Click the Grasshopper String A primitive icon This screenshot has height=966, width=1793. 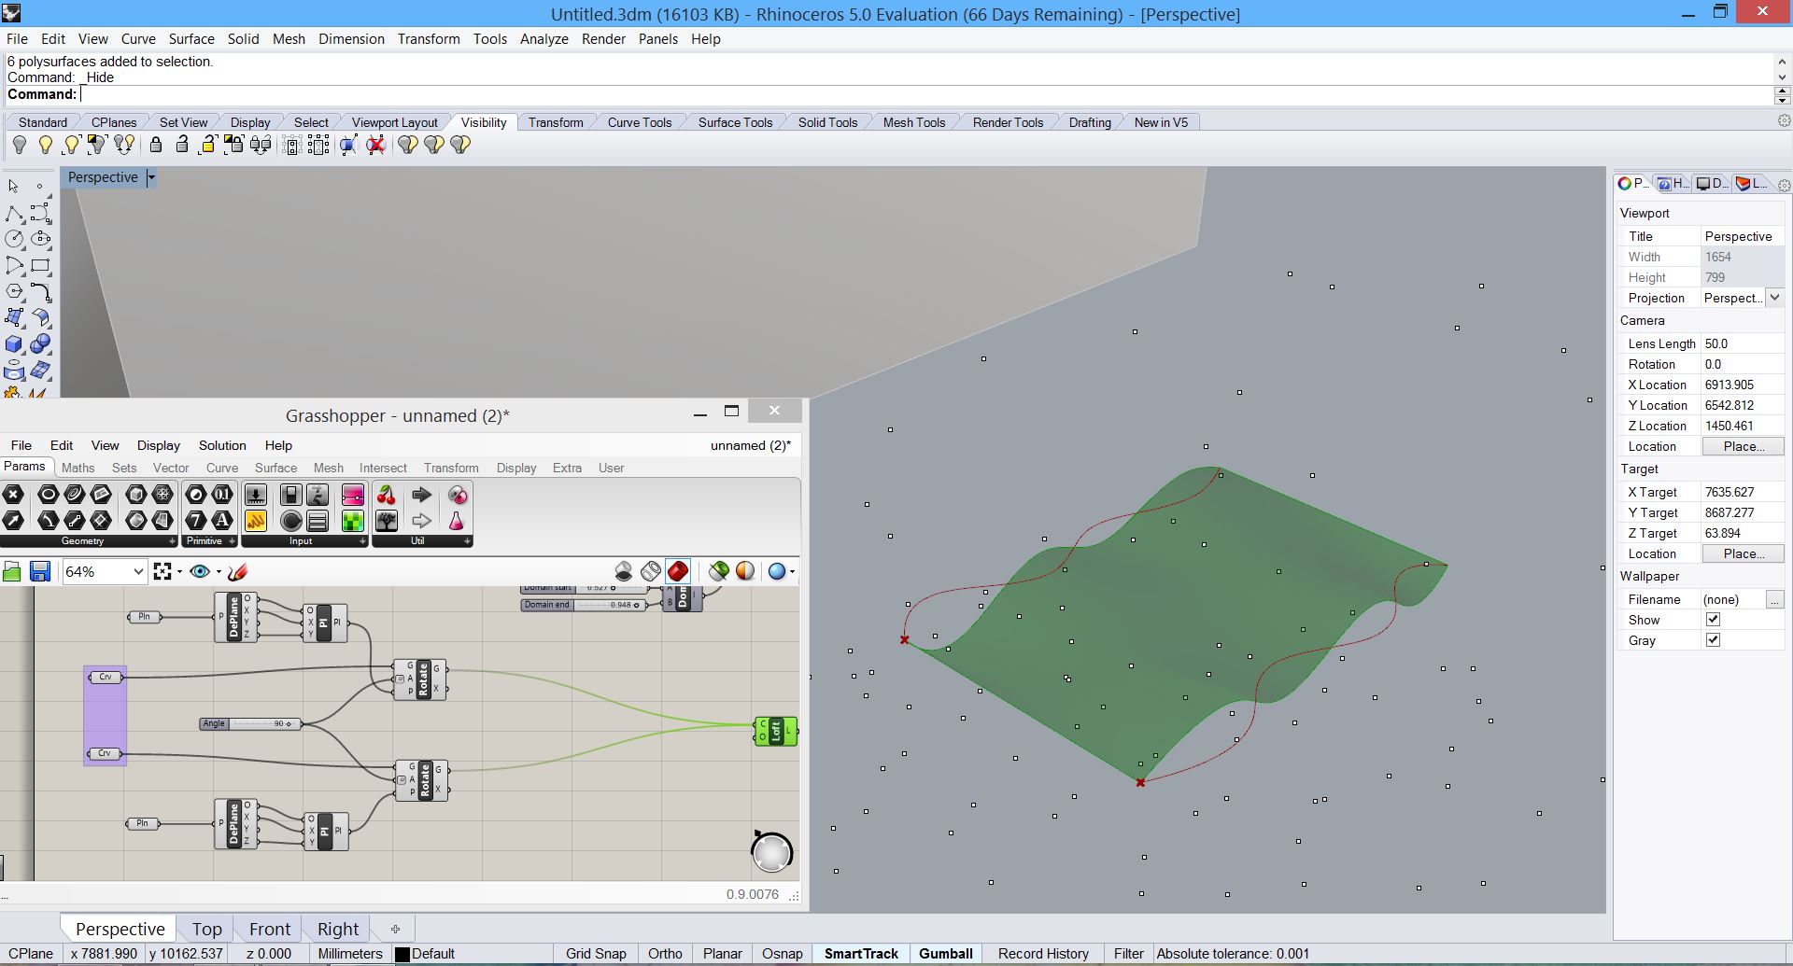click(222, 521)
